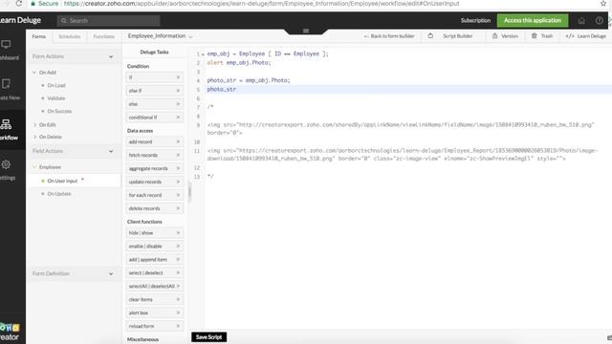This screenshot has width=612, height=344.
Task: Select On Success workflow item
Action: [x=59, y=111]
